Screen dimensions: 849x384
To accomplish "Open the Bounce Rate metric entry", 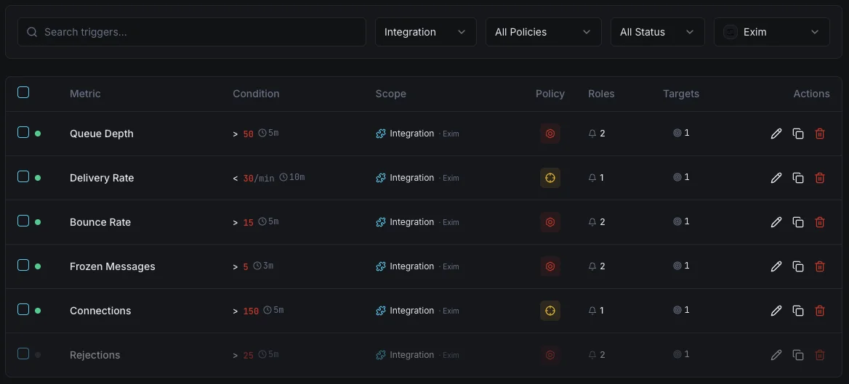I will point(100,222).
